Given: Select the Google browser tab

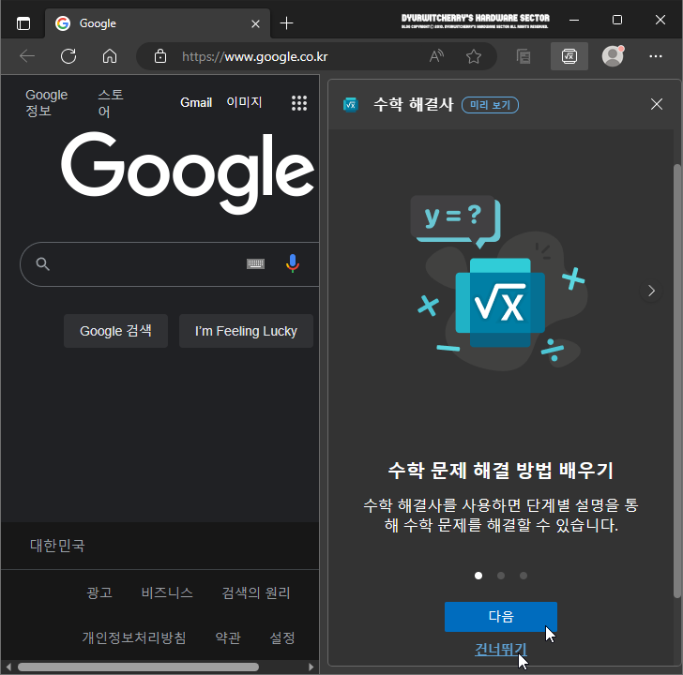Looking at the screenshot, I should (157, 23).
